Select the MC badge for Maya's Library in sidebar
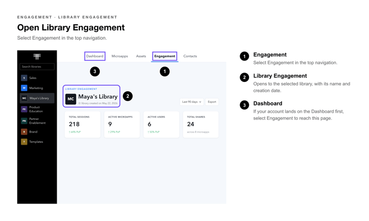This screenshot has width=369, height=221. [24, 98]
